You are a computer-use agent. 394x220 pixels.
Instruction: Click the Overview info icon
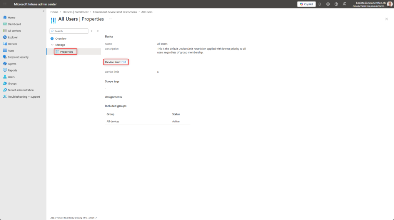pyautogui.click(x=52, y=39)
